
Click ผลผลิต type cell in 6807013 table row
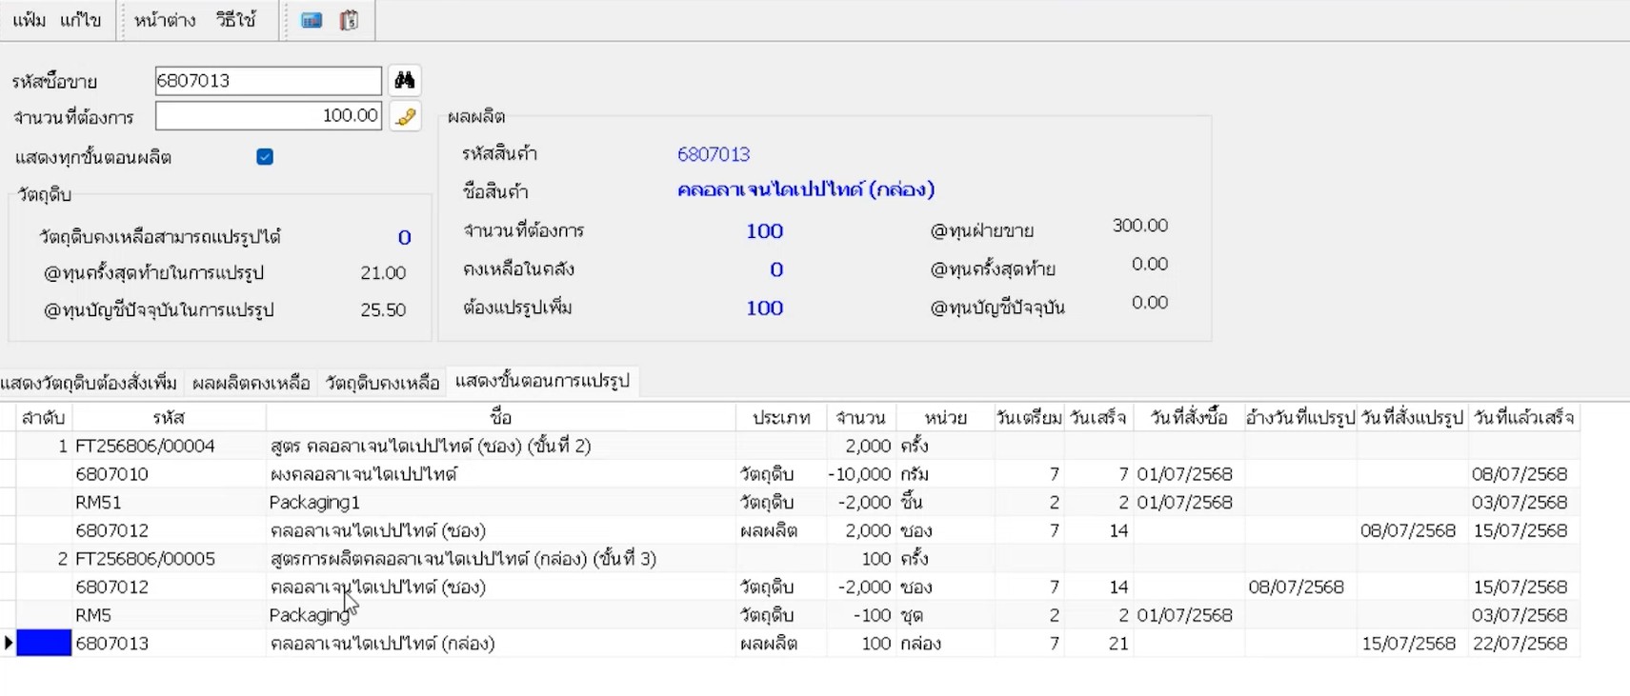click(781, 644)
